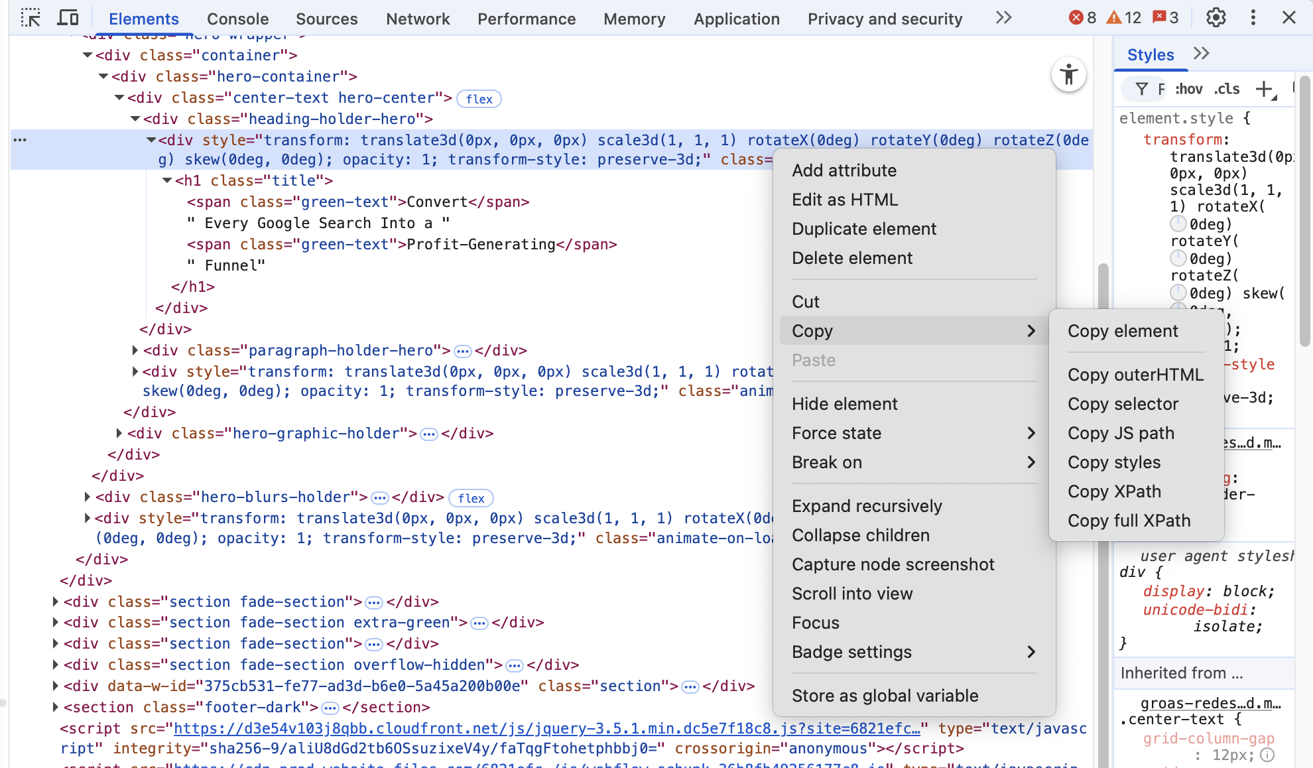Click Copy full XPath menu item
1313x768 pixels.
(x=1137, y=521)
